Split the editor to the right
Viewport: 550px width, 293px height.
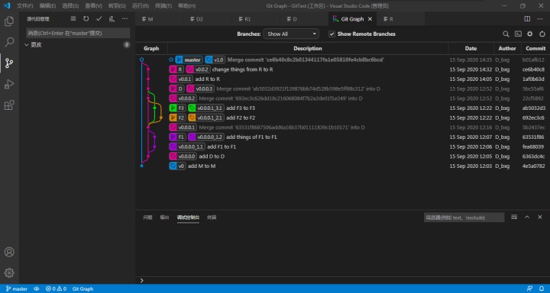[527, 19]
